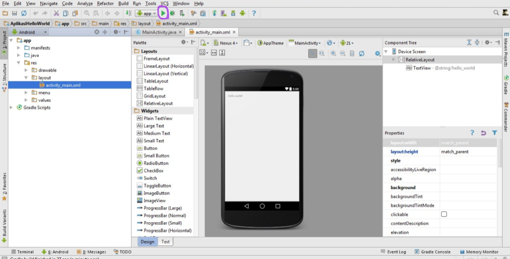Open design preview settings gear
Screen dimensions: 510x259
click(x=378, y=53)
